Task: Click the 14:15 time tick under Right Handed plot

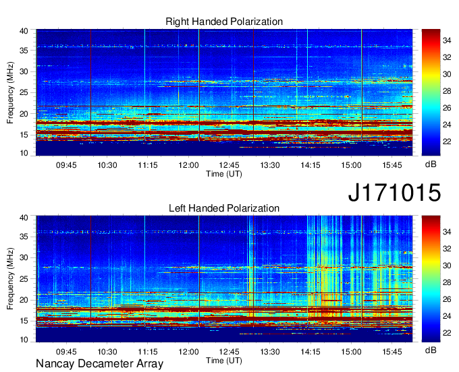Action: [310, 165]
